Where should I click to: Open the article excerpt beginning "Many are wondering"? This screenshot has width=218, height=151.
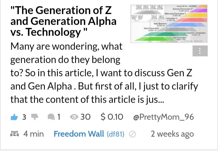pos(104,73)
